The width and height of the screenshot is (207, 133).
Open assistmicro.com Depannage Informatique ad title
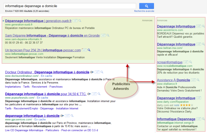[176, 26]
